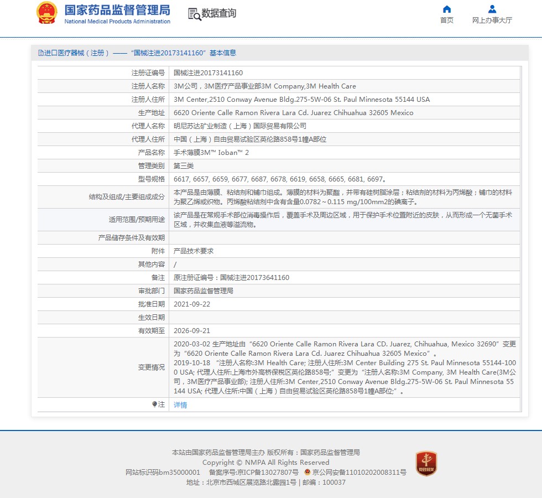542x498 pixels.
Task: Click the document icon before 进口医疗器械
Action: [41, 53]
